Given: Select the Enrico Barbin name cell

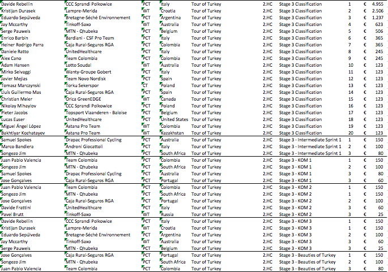Looking at the screenshot, I should pos(15,38).
